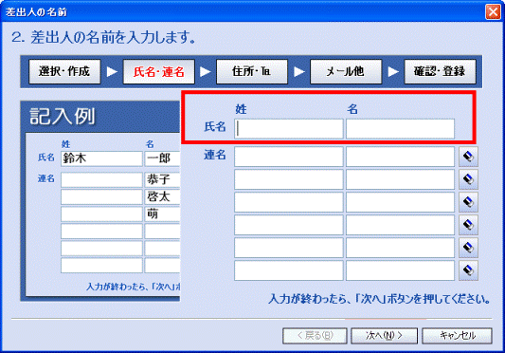The image size is (505, 353).
Task: Click the 氏名 label in main form
Action: 215,127
